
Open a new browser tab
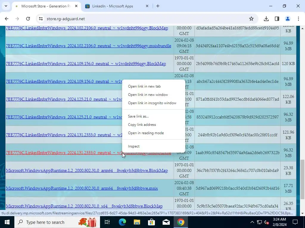tap(158, 6)
